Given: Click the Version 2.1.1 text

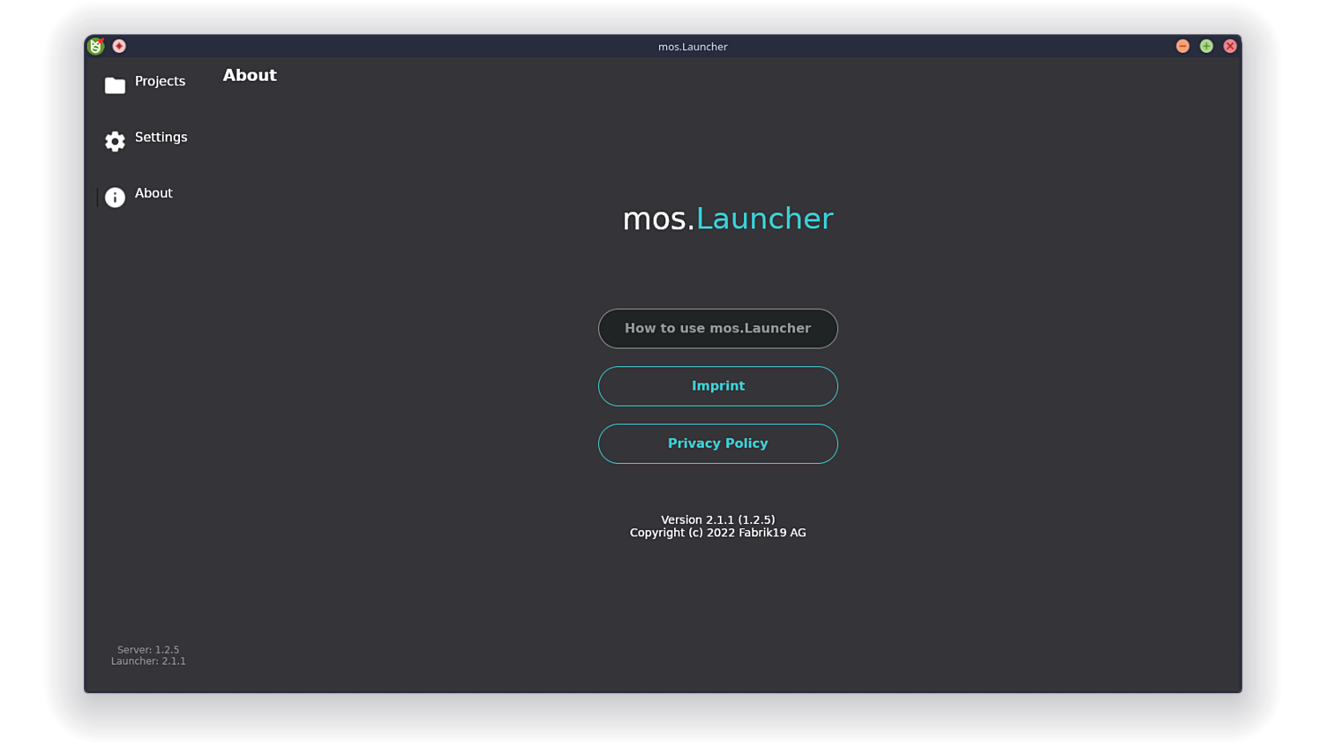Looking at the screenshot, I should pyautogui.click(x=717, y=519).
